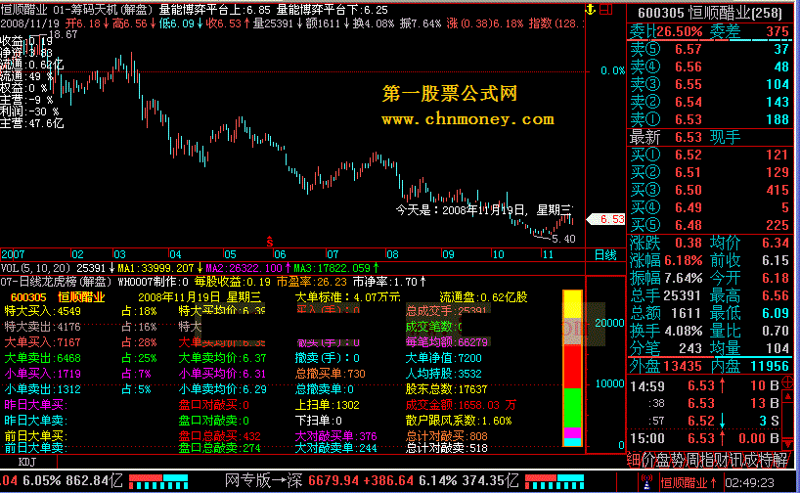The height and width of the screenshot is (493, 800).
Task: Click the 委比 26.50% field
Action: coord(666,31)
